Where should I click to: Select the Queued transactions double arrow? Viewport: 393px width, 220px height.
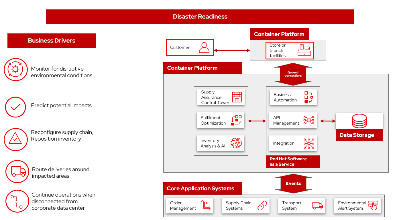click(293, 74)
